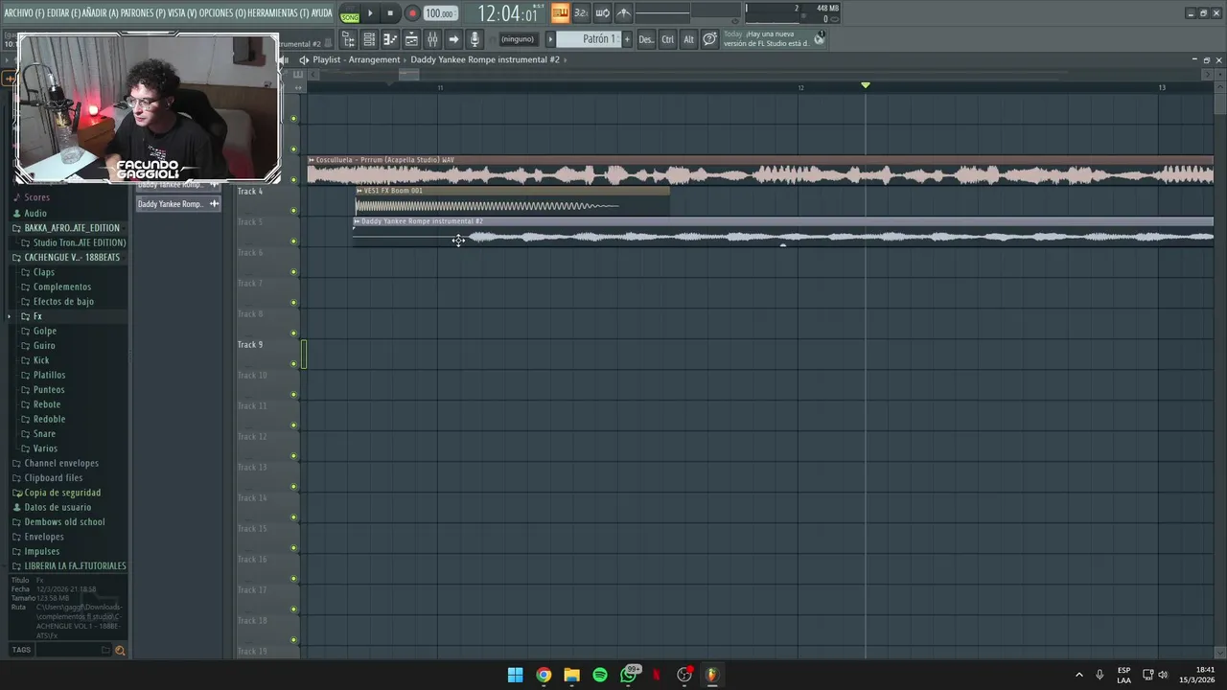Open the Channel rack icon

[369, 39]
